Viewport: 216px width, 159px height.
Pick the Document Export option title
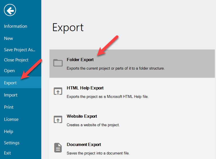pyautogui.click(x=84, y=145)
